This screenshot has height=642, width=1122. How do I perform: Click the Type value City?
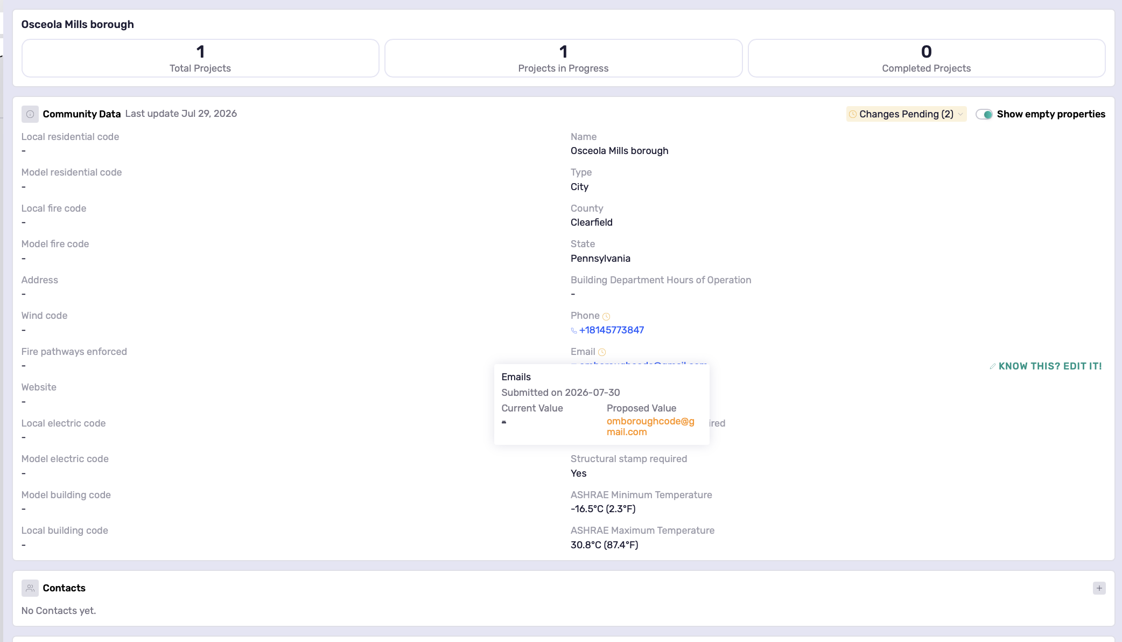pyautogui.click(x=579, y=187)
